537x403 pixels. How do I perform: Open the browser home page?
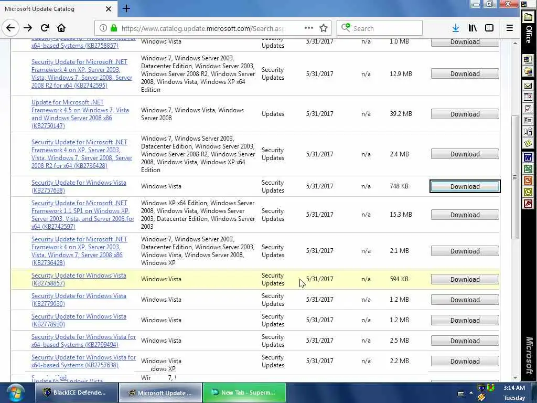click(61, 28)
